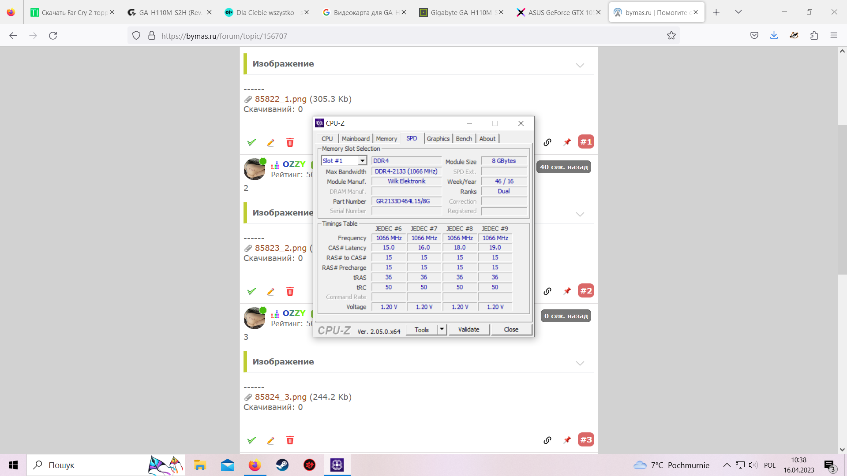Click the pencil edit icon in post #2
847x476 pixels.
tap(271, 291)
